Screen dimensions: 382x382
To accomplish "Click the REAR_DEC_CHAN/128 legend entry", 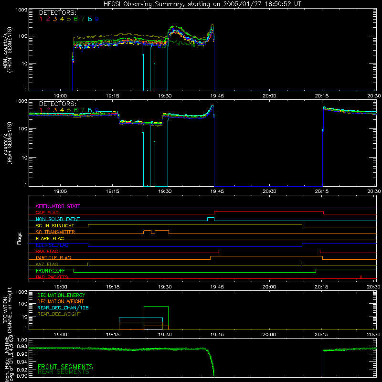I will (63, 308).
